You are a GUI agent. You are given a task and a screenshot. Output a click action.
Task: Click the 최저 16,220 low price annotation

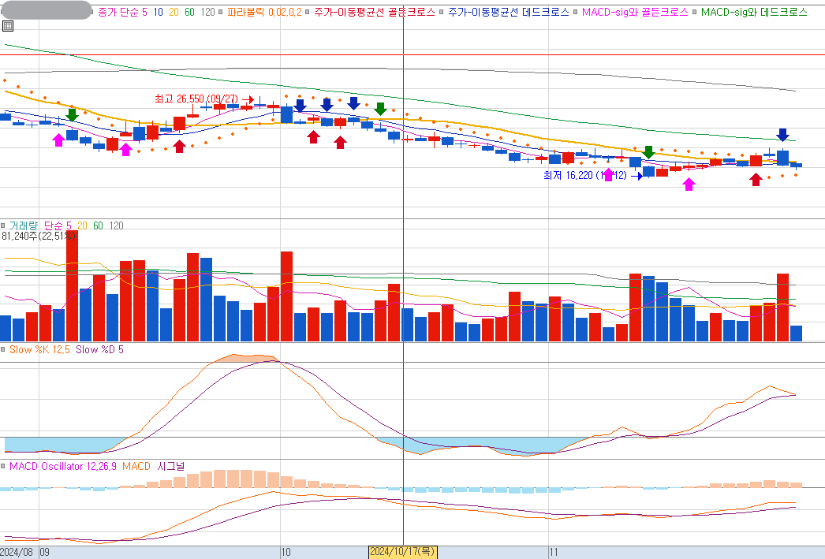pos(585,176)
